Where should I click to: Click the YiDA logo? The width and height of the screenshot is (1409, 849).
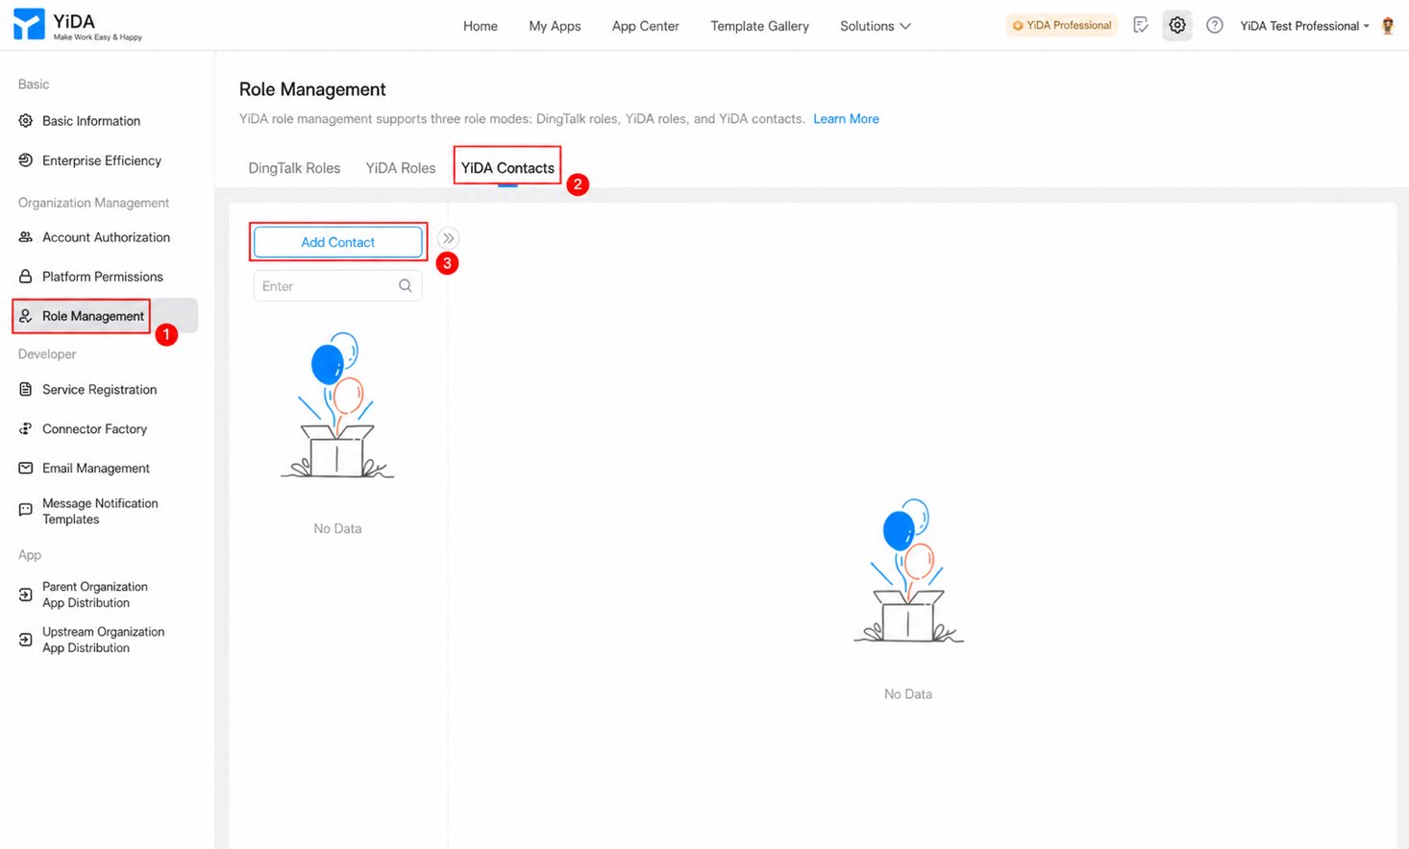click(x=77, y=25)
